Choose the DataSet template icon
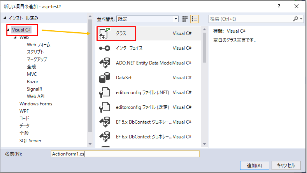The height and width of the screenshot is (173, 307). (105, 78)
